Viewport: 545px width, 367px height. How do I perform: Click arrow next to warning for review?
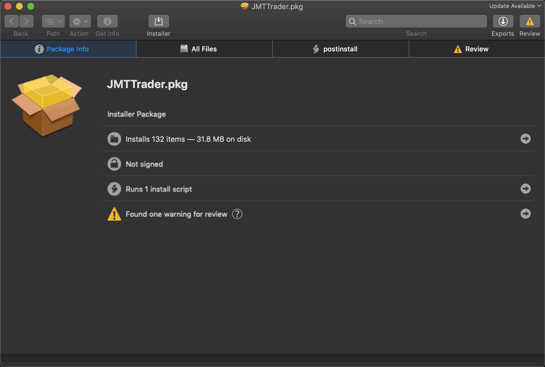click(x=525, y=214)
